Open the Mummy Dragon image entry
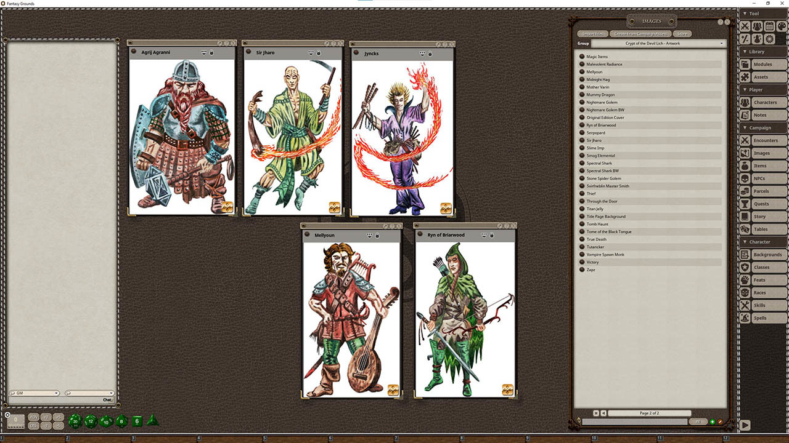 click(600, 95)
